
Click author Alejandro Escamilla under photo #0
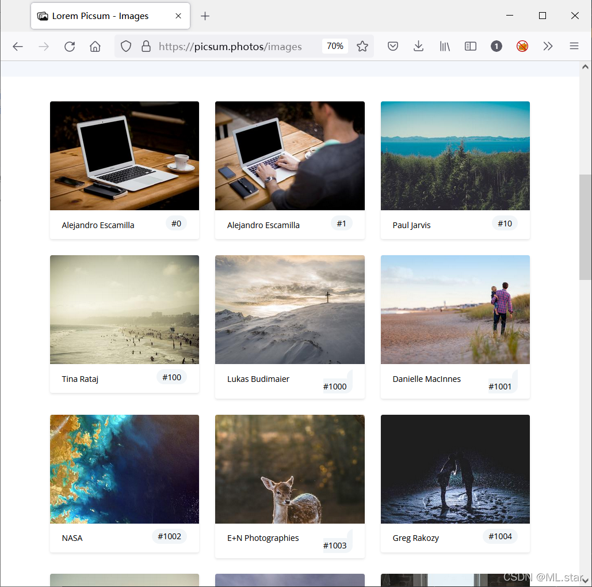tap(98, 225)
